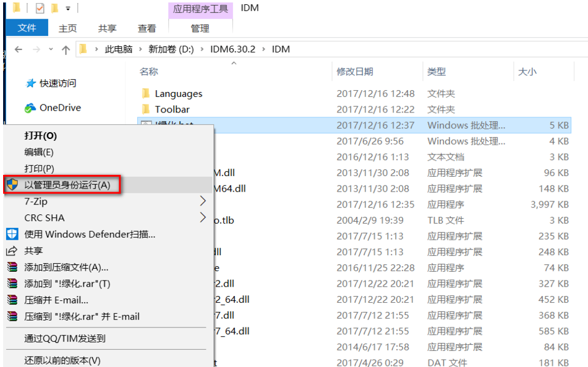Select the Languages folder
This screenshot has height=367, width=588.
(179, 94)
